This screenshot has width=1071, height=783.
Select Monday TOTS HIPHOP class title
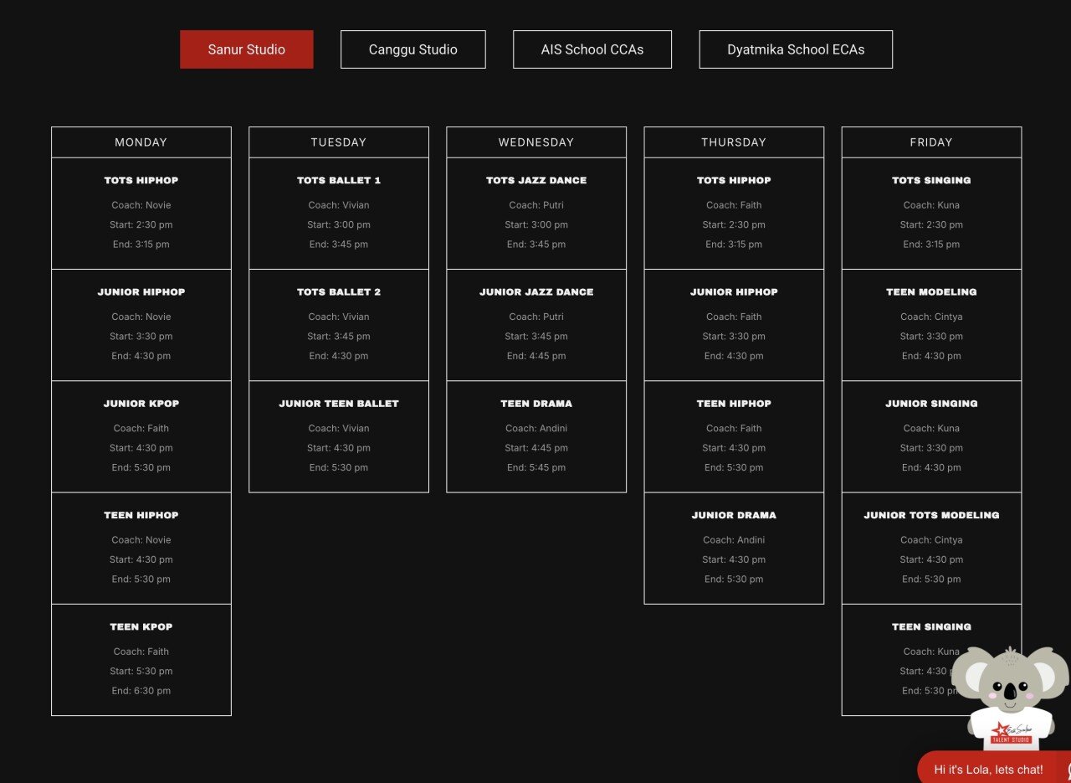pyautogui.click(x=141, y=180)
